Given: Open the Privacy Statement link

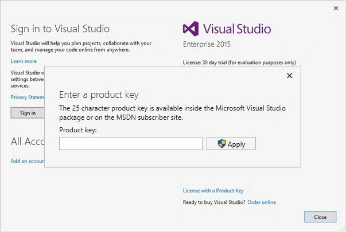Looking at the screenshot, I should tap(28, 97).
